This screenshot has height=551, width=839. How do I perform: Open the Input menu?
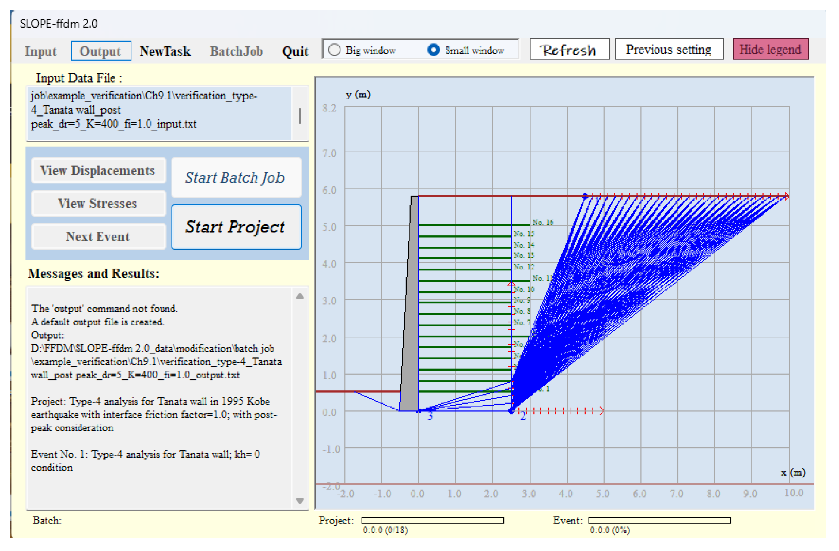pos(41,51)
